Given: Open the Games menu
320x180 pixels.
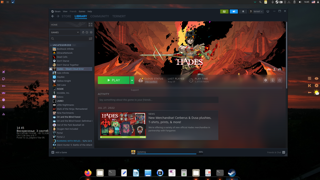Looking at the screenshot, I should coord(82,11).
